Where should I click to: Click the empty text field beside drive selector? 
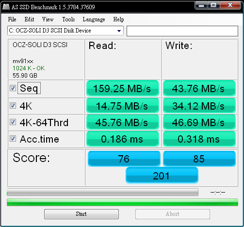coord(182,31)
